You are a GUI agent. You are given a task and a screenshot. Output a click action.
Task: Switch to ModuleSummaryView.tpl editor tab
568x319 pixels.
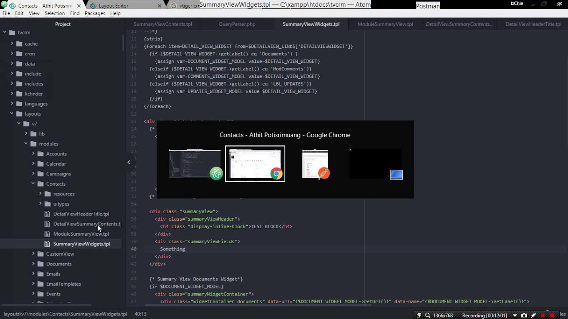coord(385,24)
